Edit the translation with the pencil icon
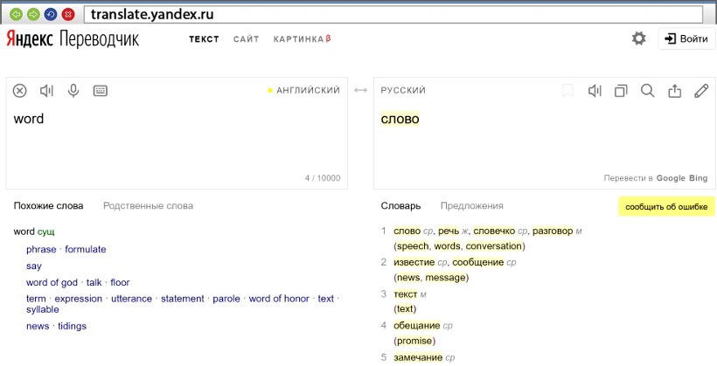 700,91
